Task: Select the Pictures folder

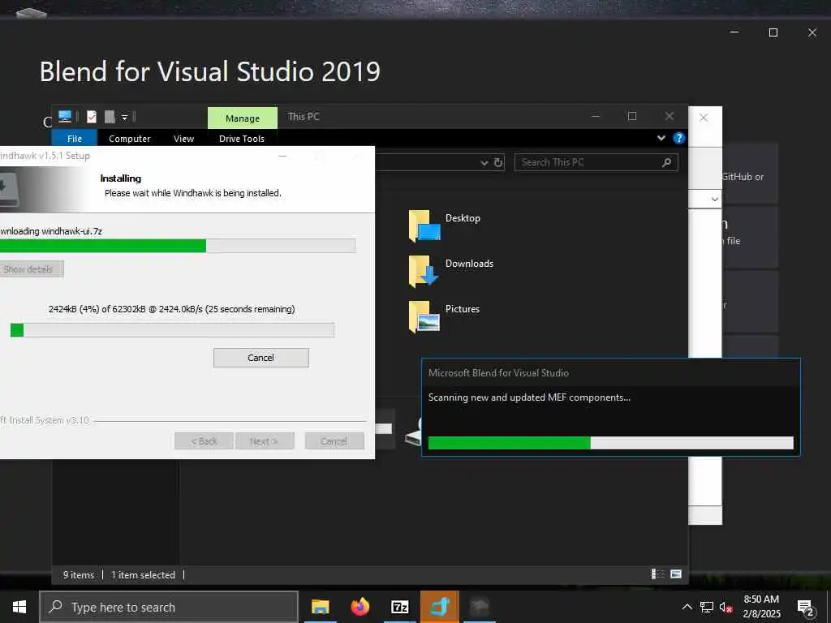Action: click(445, 316)
